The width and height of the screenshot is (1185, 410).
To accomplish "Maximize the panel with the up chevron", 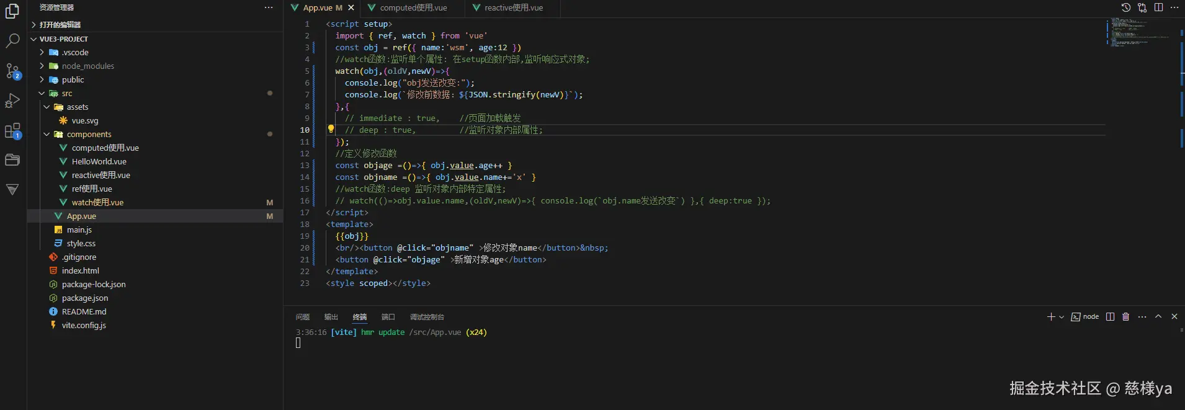I will [x=1158, y=316].
